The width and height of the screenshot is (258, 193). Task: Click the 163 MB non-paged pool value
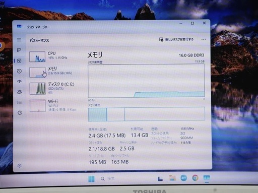point(120,162)
